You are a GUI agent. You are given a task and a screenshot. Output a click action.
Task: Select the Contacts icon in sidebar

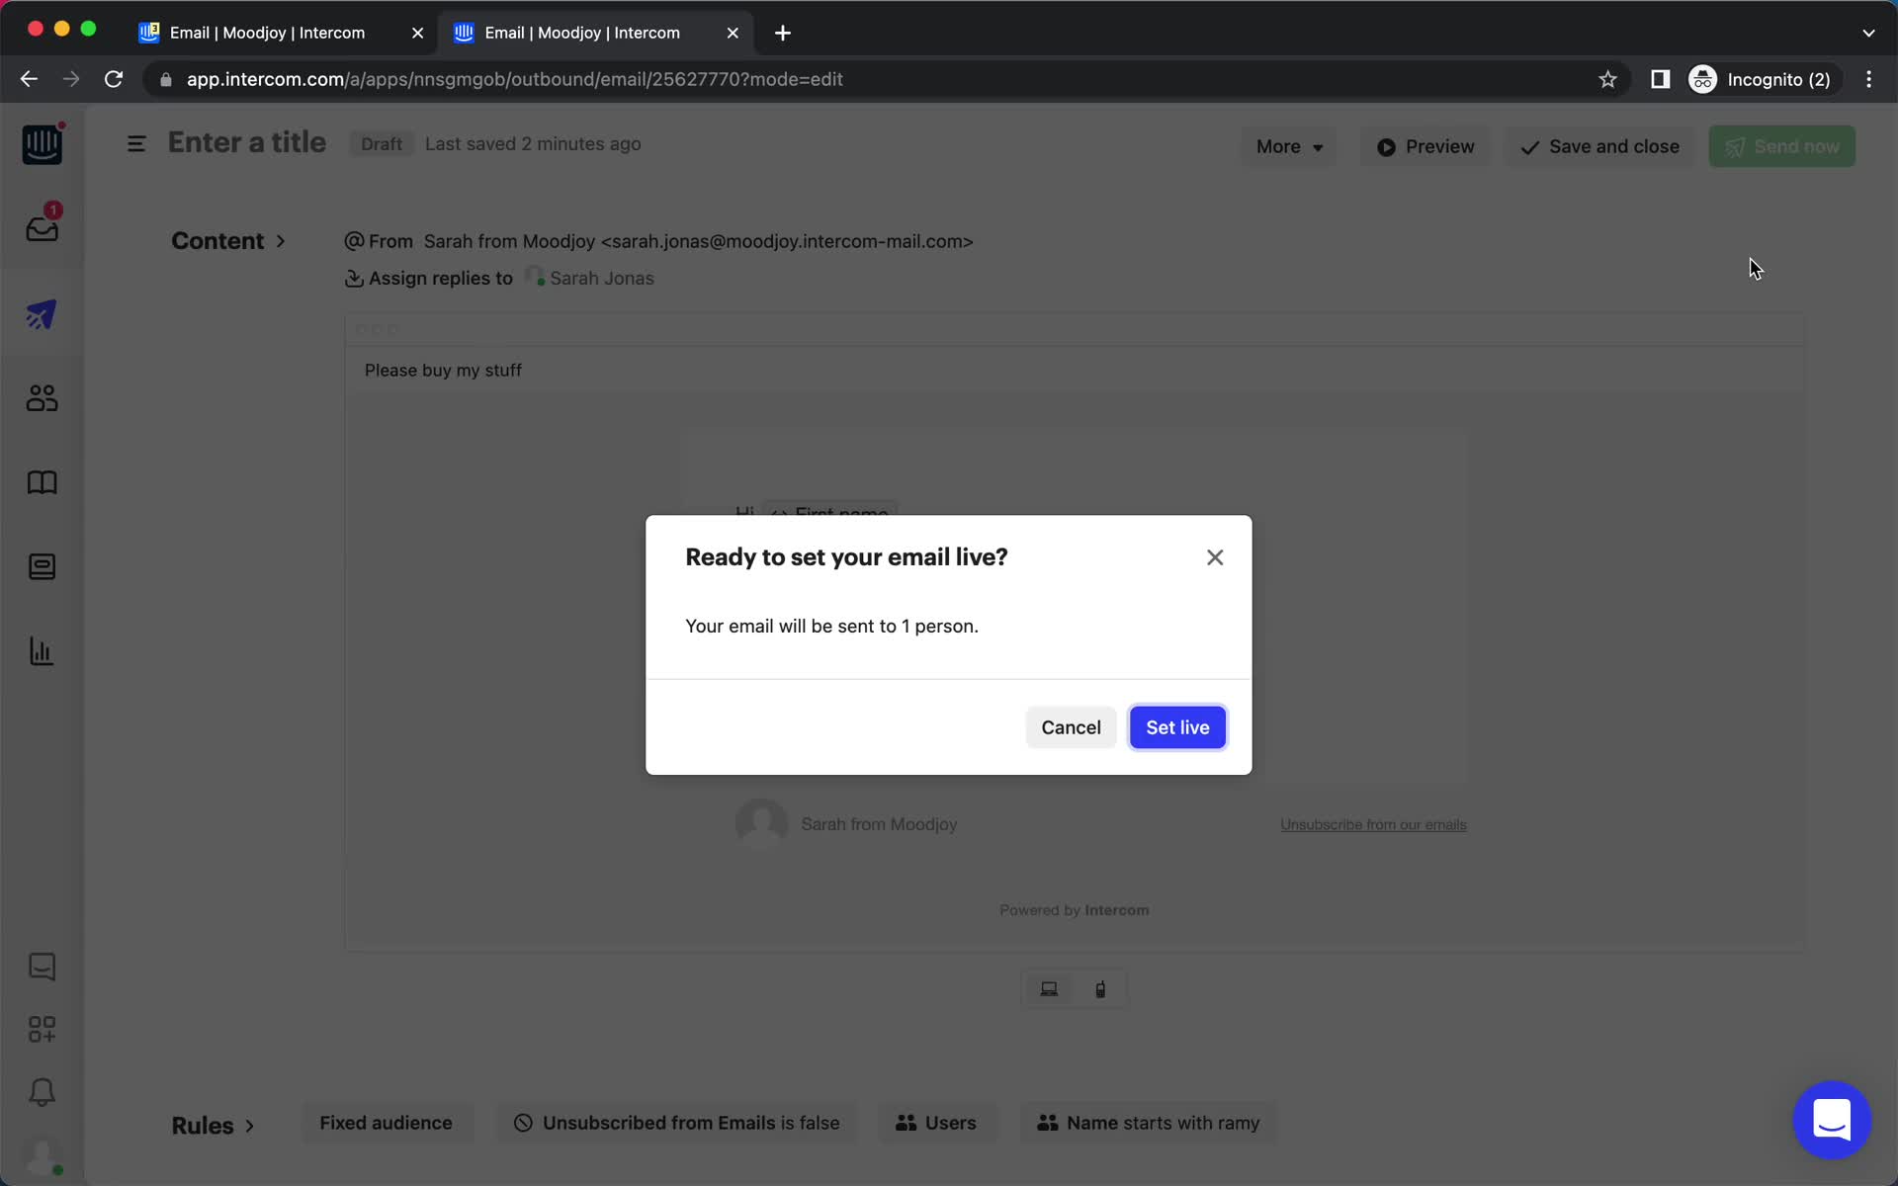click(43, 397)
